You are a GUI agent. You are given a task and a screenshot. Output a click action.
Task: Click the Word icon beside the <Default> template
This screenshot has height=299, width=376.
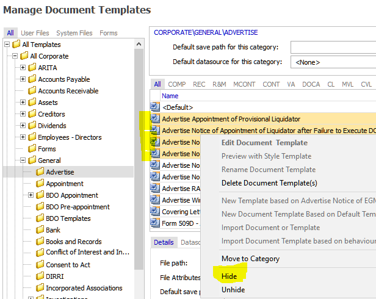[x=154, y=107]
